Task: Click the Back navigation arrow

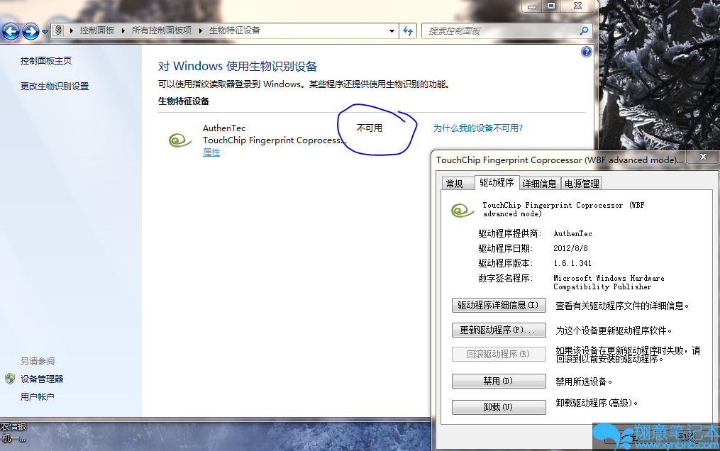Action: (x=11, y=31)
